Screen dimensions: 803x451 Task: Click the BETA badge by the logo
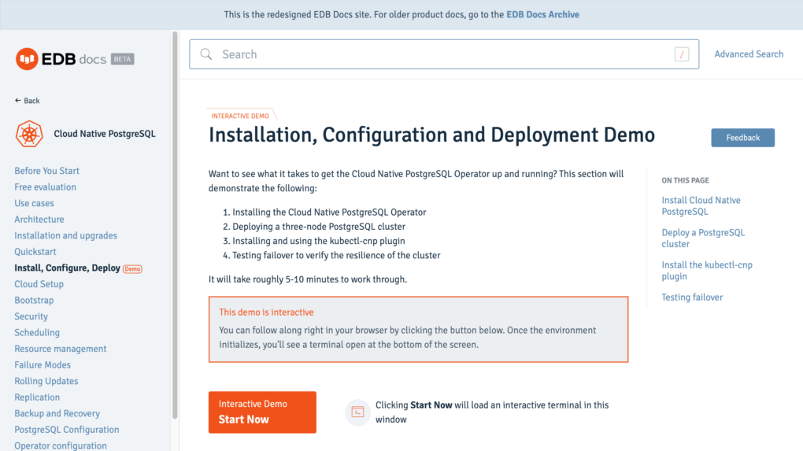[x=122, y=59]
